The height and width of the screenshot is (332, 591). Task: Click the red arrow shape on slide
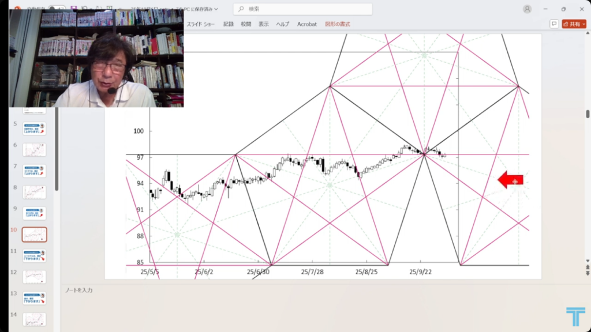[510, 180]
